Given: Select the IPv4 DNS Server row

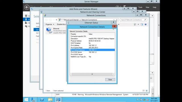Looking at the screenshot, I should (92, 52).
